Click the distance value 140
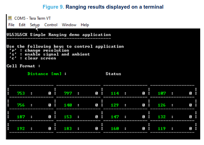The height and width of the screenshot is (145, 204). [x=68, y=105]
